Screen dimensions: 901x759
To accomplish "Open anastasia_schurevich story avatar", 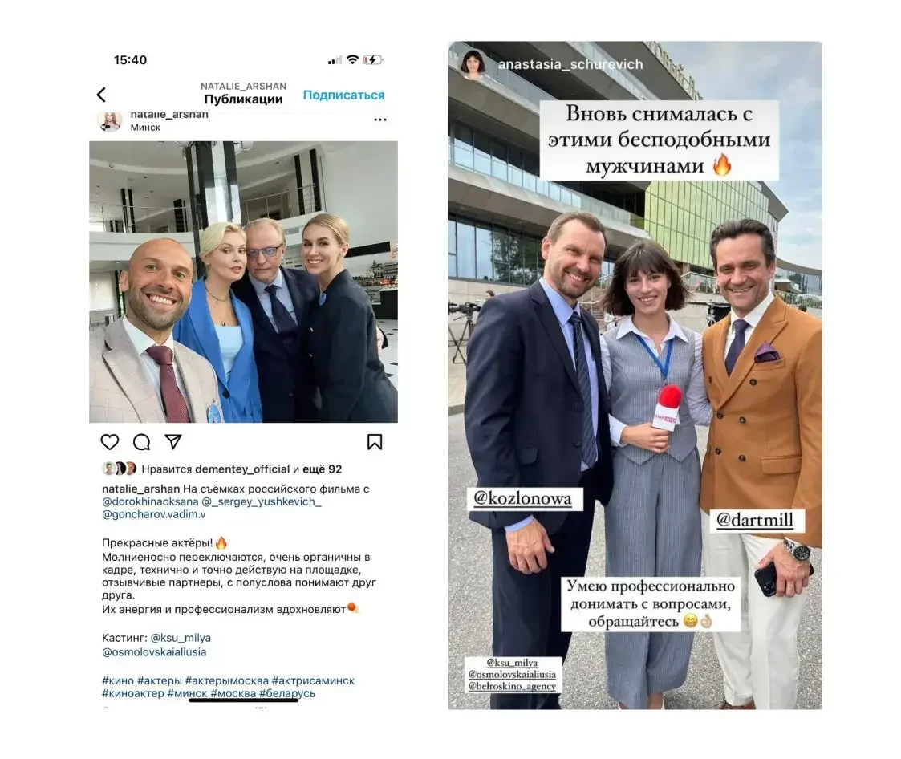I will point(473,64).
